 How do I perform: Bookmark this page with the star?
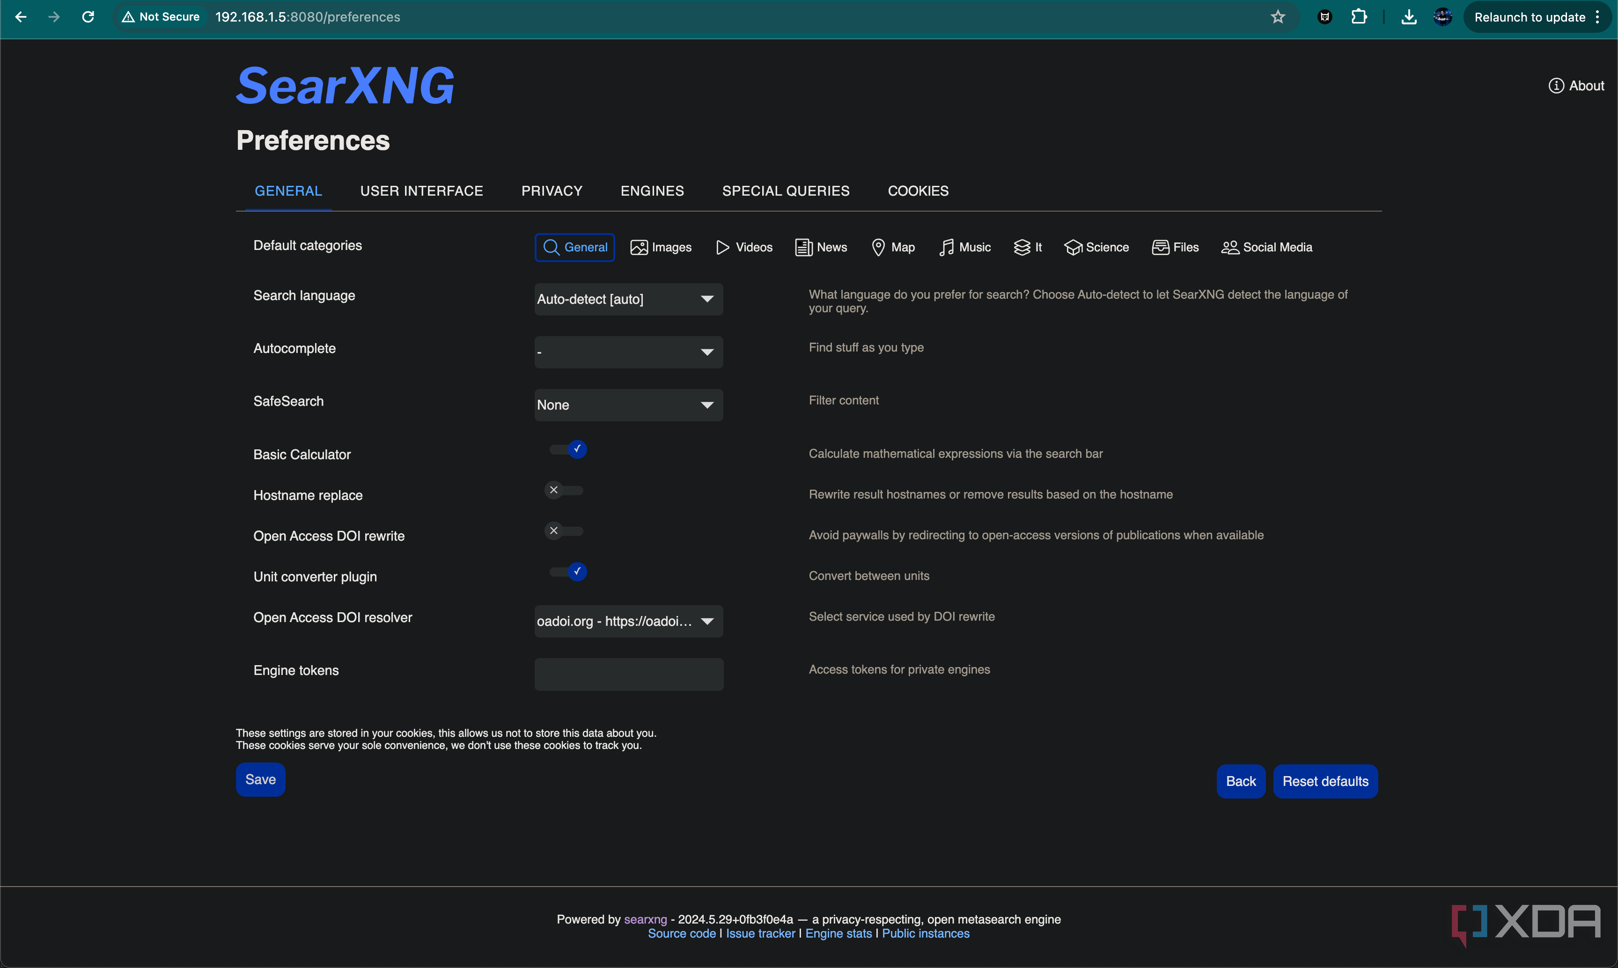click(x=1278, y=17)
